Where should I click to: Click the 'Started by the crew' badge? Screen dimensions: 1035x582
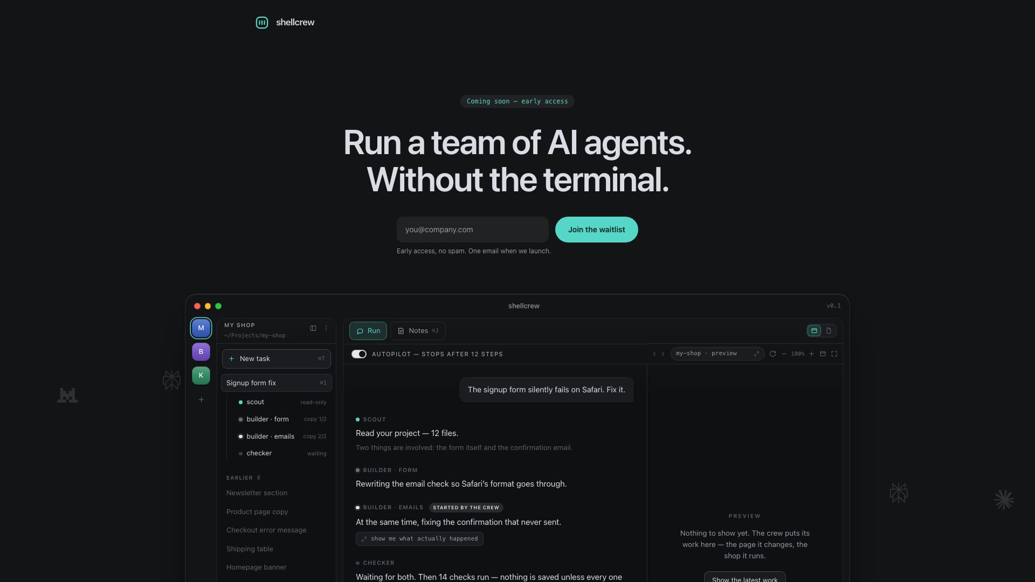click(x=466, y=508)
